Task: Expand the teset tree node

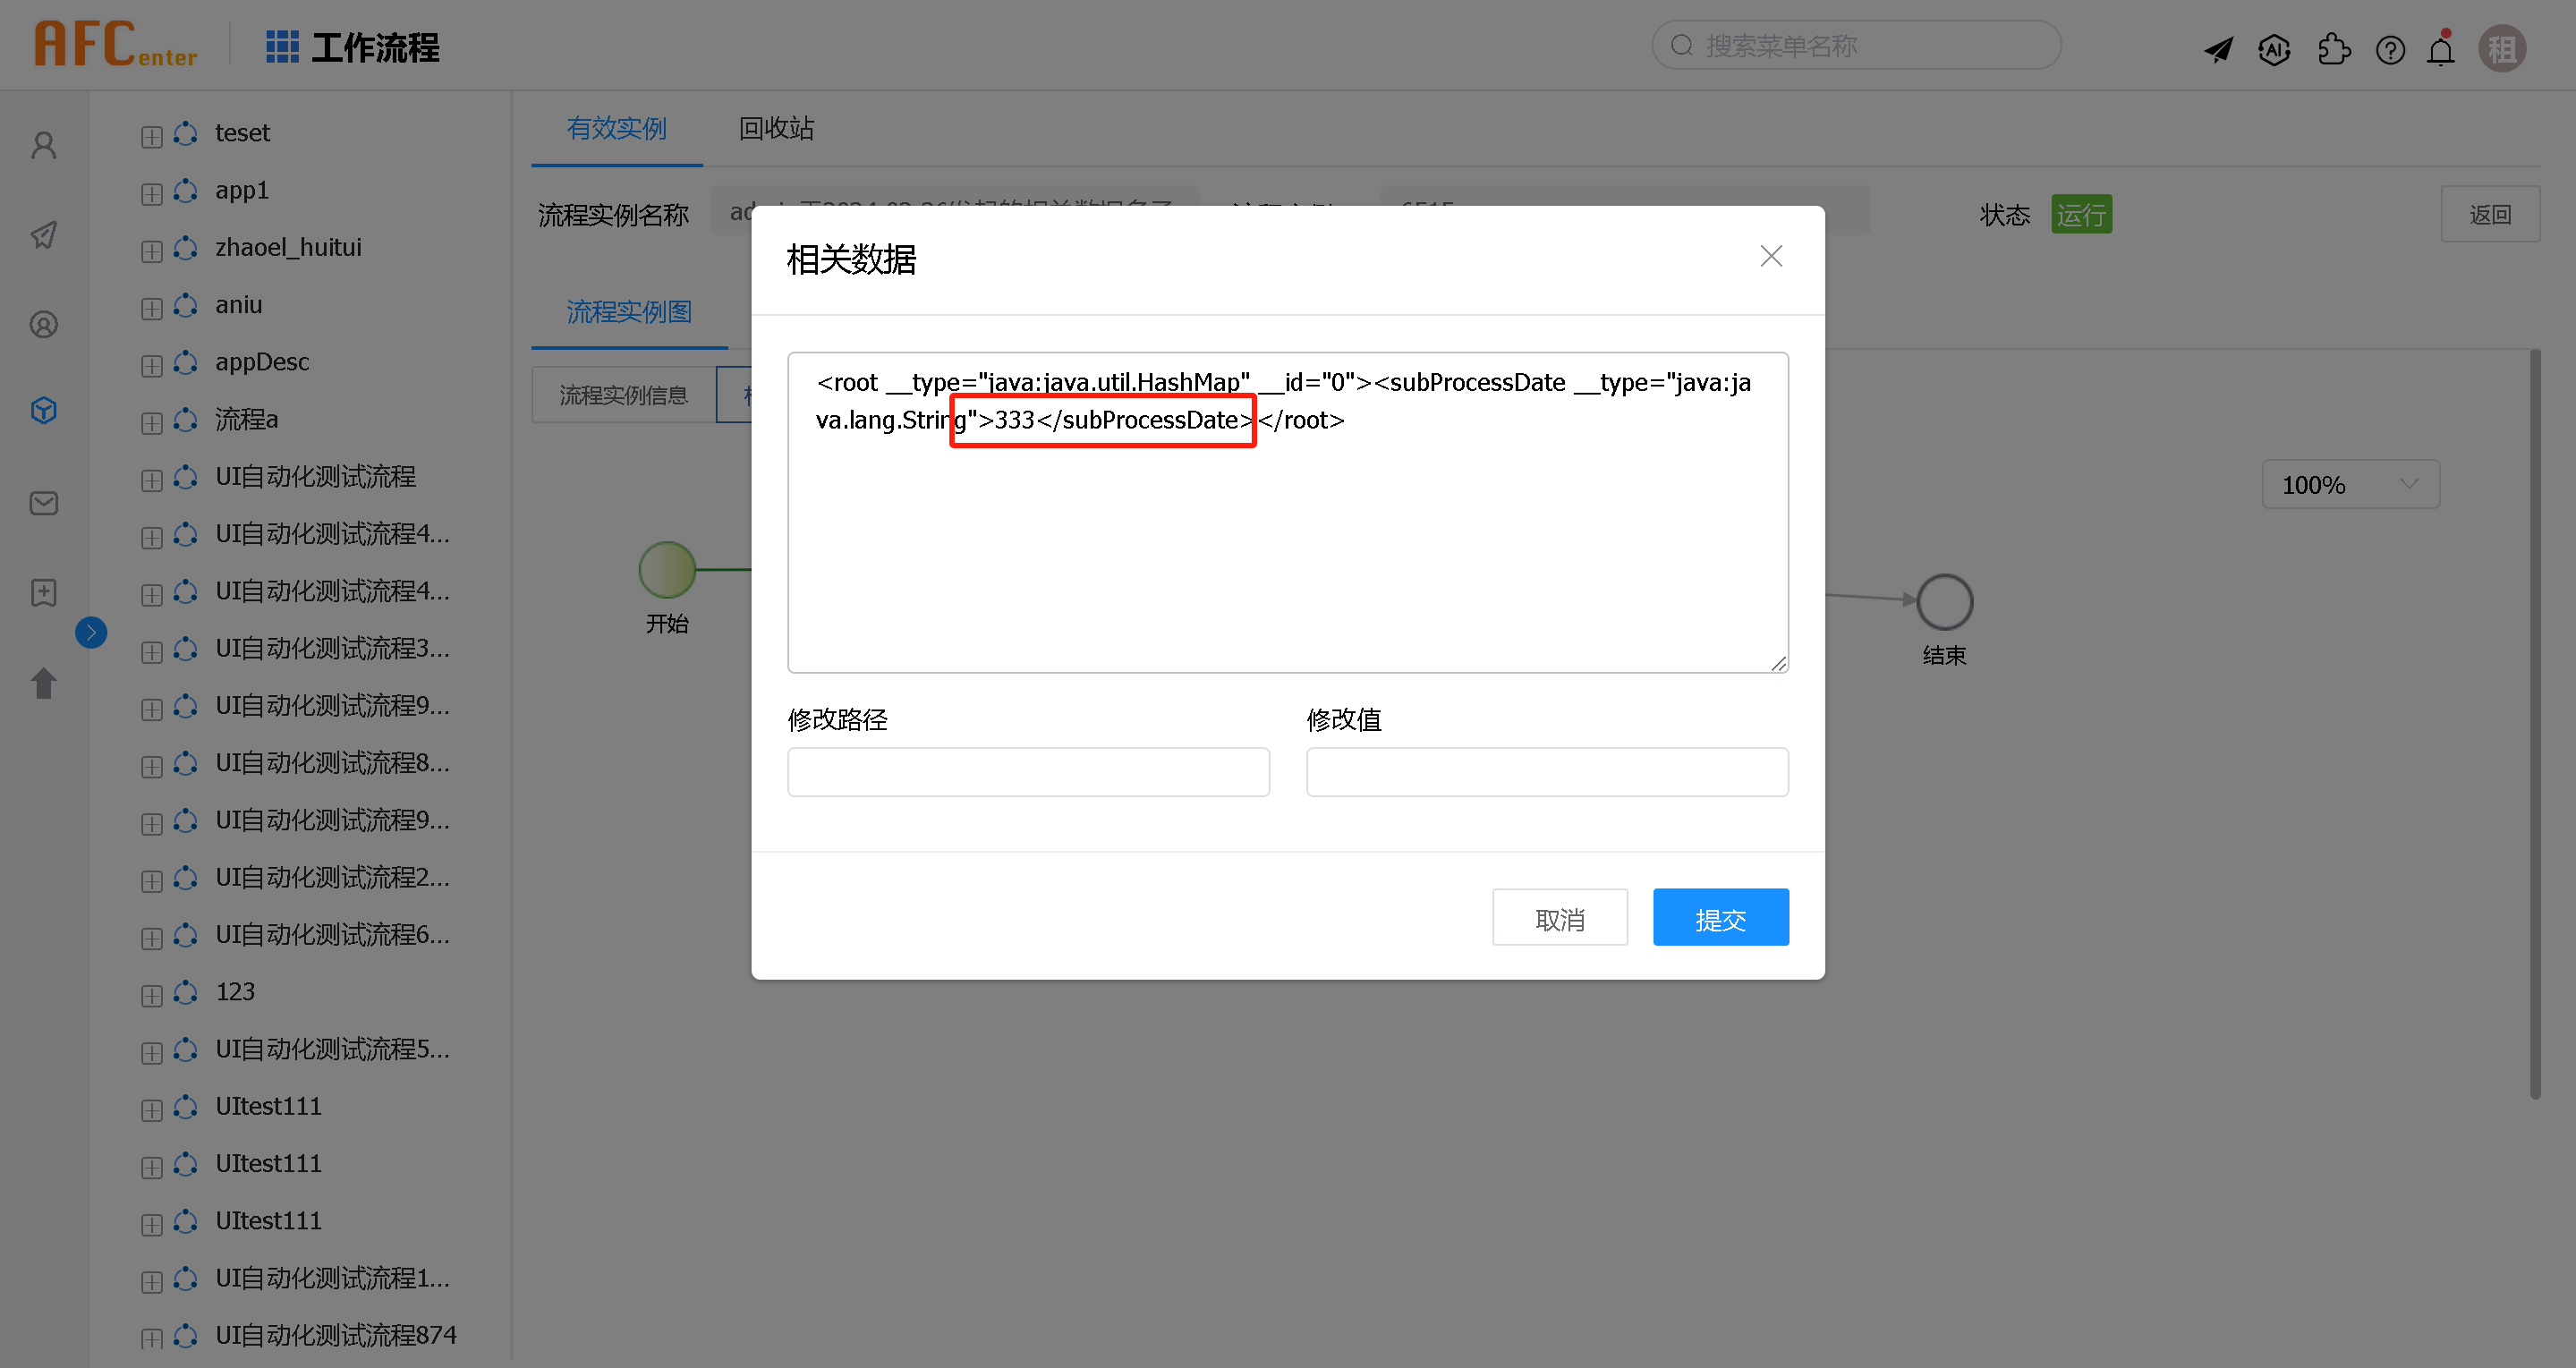Action: pos(151,136)
